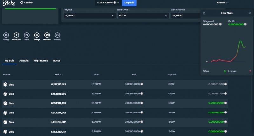Click the coin icon beside Profit amount
This screenshot has width=254, height=136.
[245, 24]
